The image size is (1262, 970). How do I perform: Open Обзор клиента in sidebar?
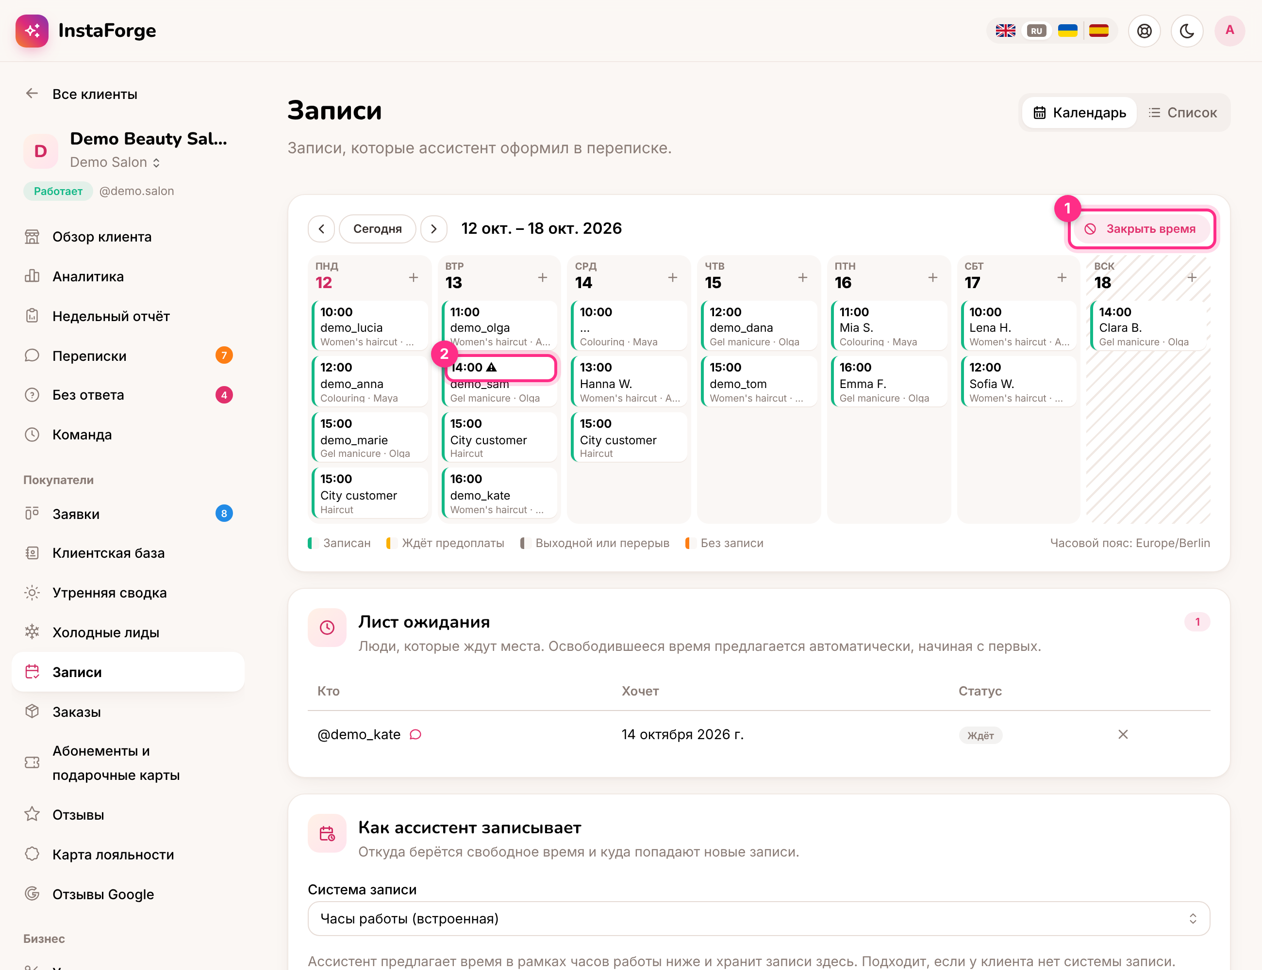[128, 237]
